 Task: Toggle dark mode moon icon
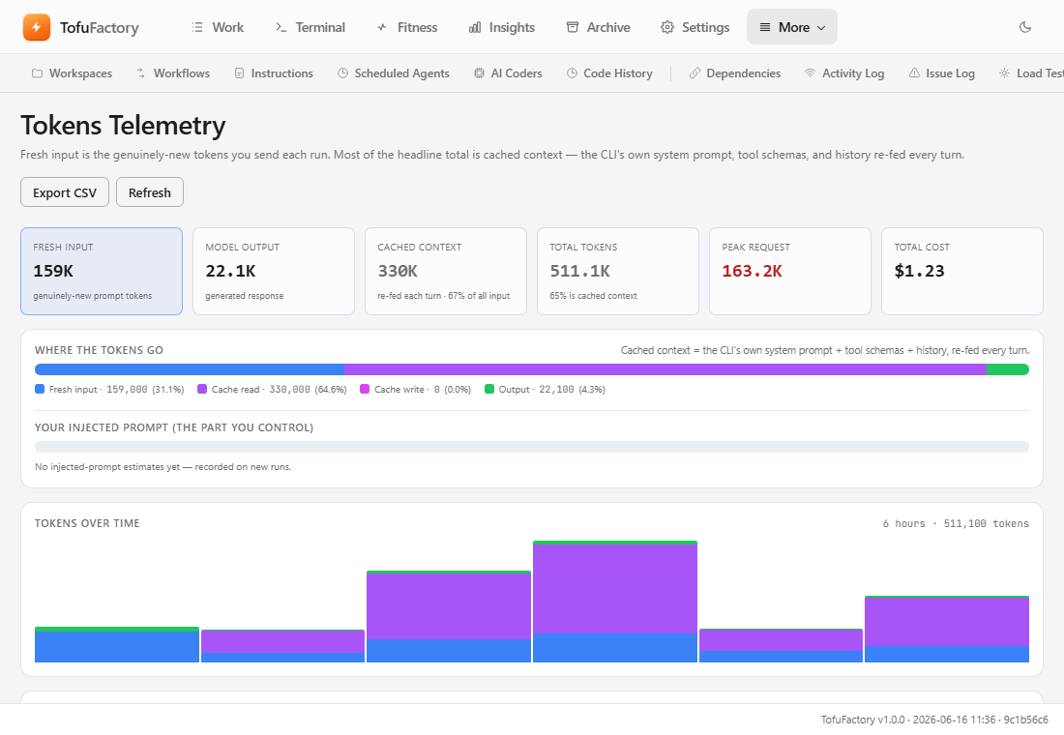click(1025, 27)
